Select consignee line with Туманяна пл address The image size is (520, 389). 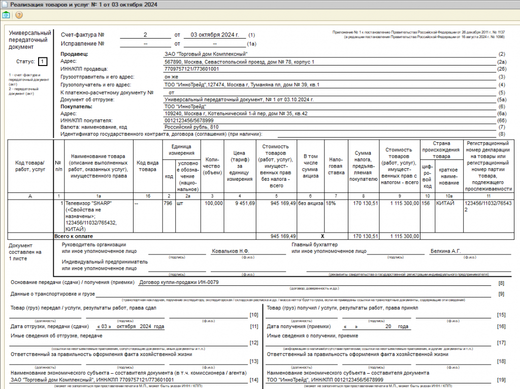pyautogui.click(x=242, y=85)
